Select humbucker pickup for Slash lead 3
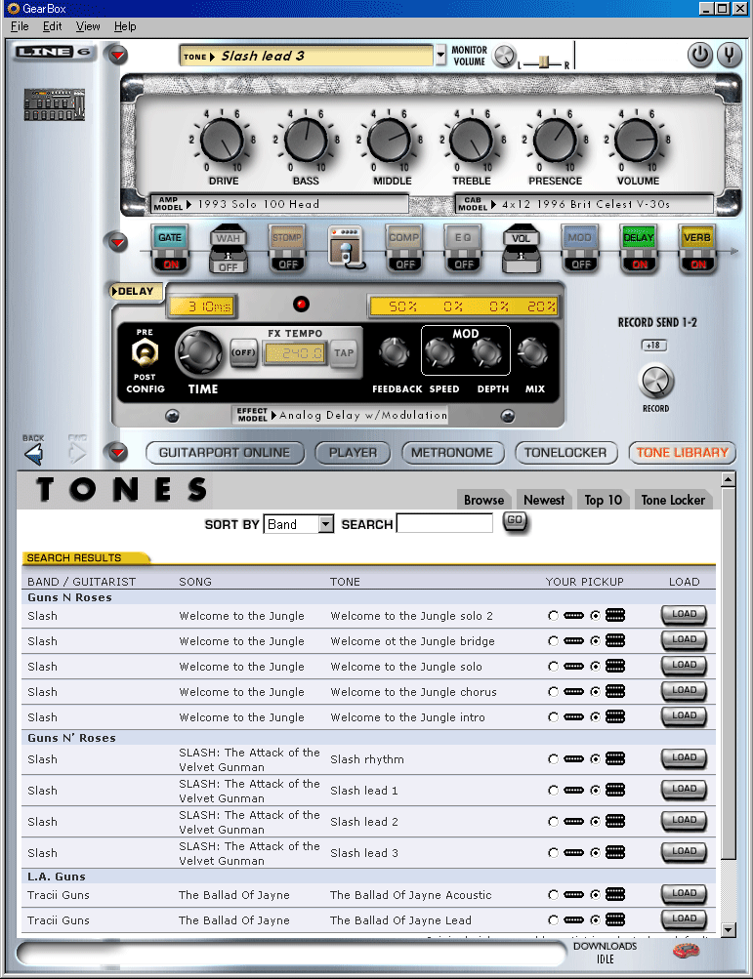This screenshot has width=753, height=979. pos(595,853)
